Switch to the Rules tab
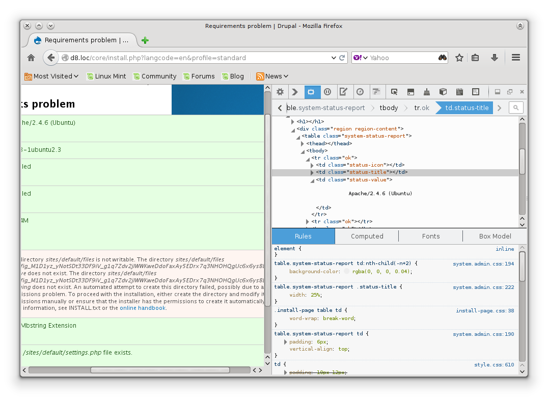This screenshot has width=548, height=397. coord(303,236)
